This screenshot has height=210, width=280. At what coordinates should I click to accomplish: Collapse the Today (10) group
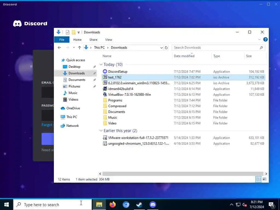pyautogui.click(x=101, y=65)
